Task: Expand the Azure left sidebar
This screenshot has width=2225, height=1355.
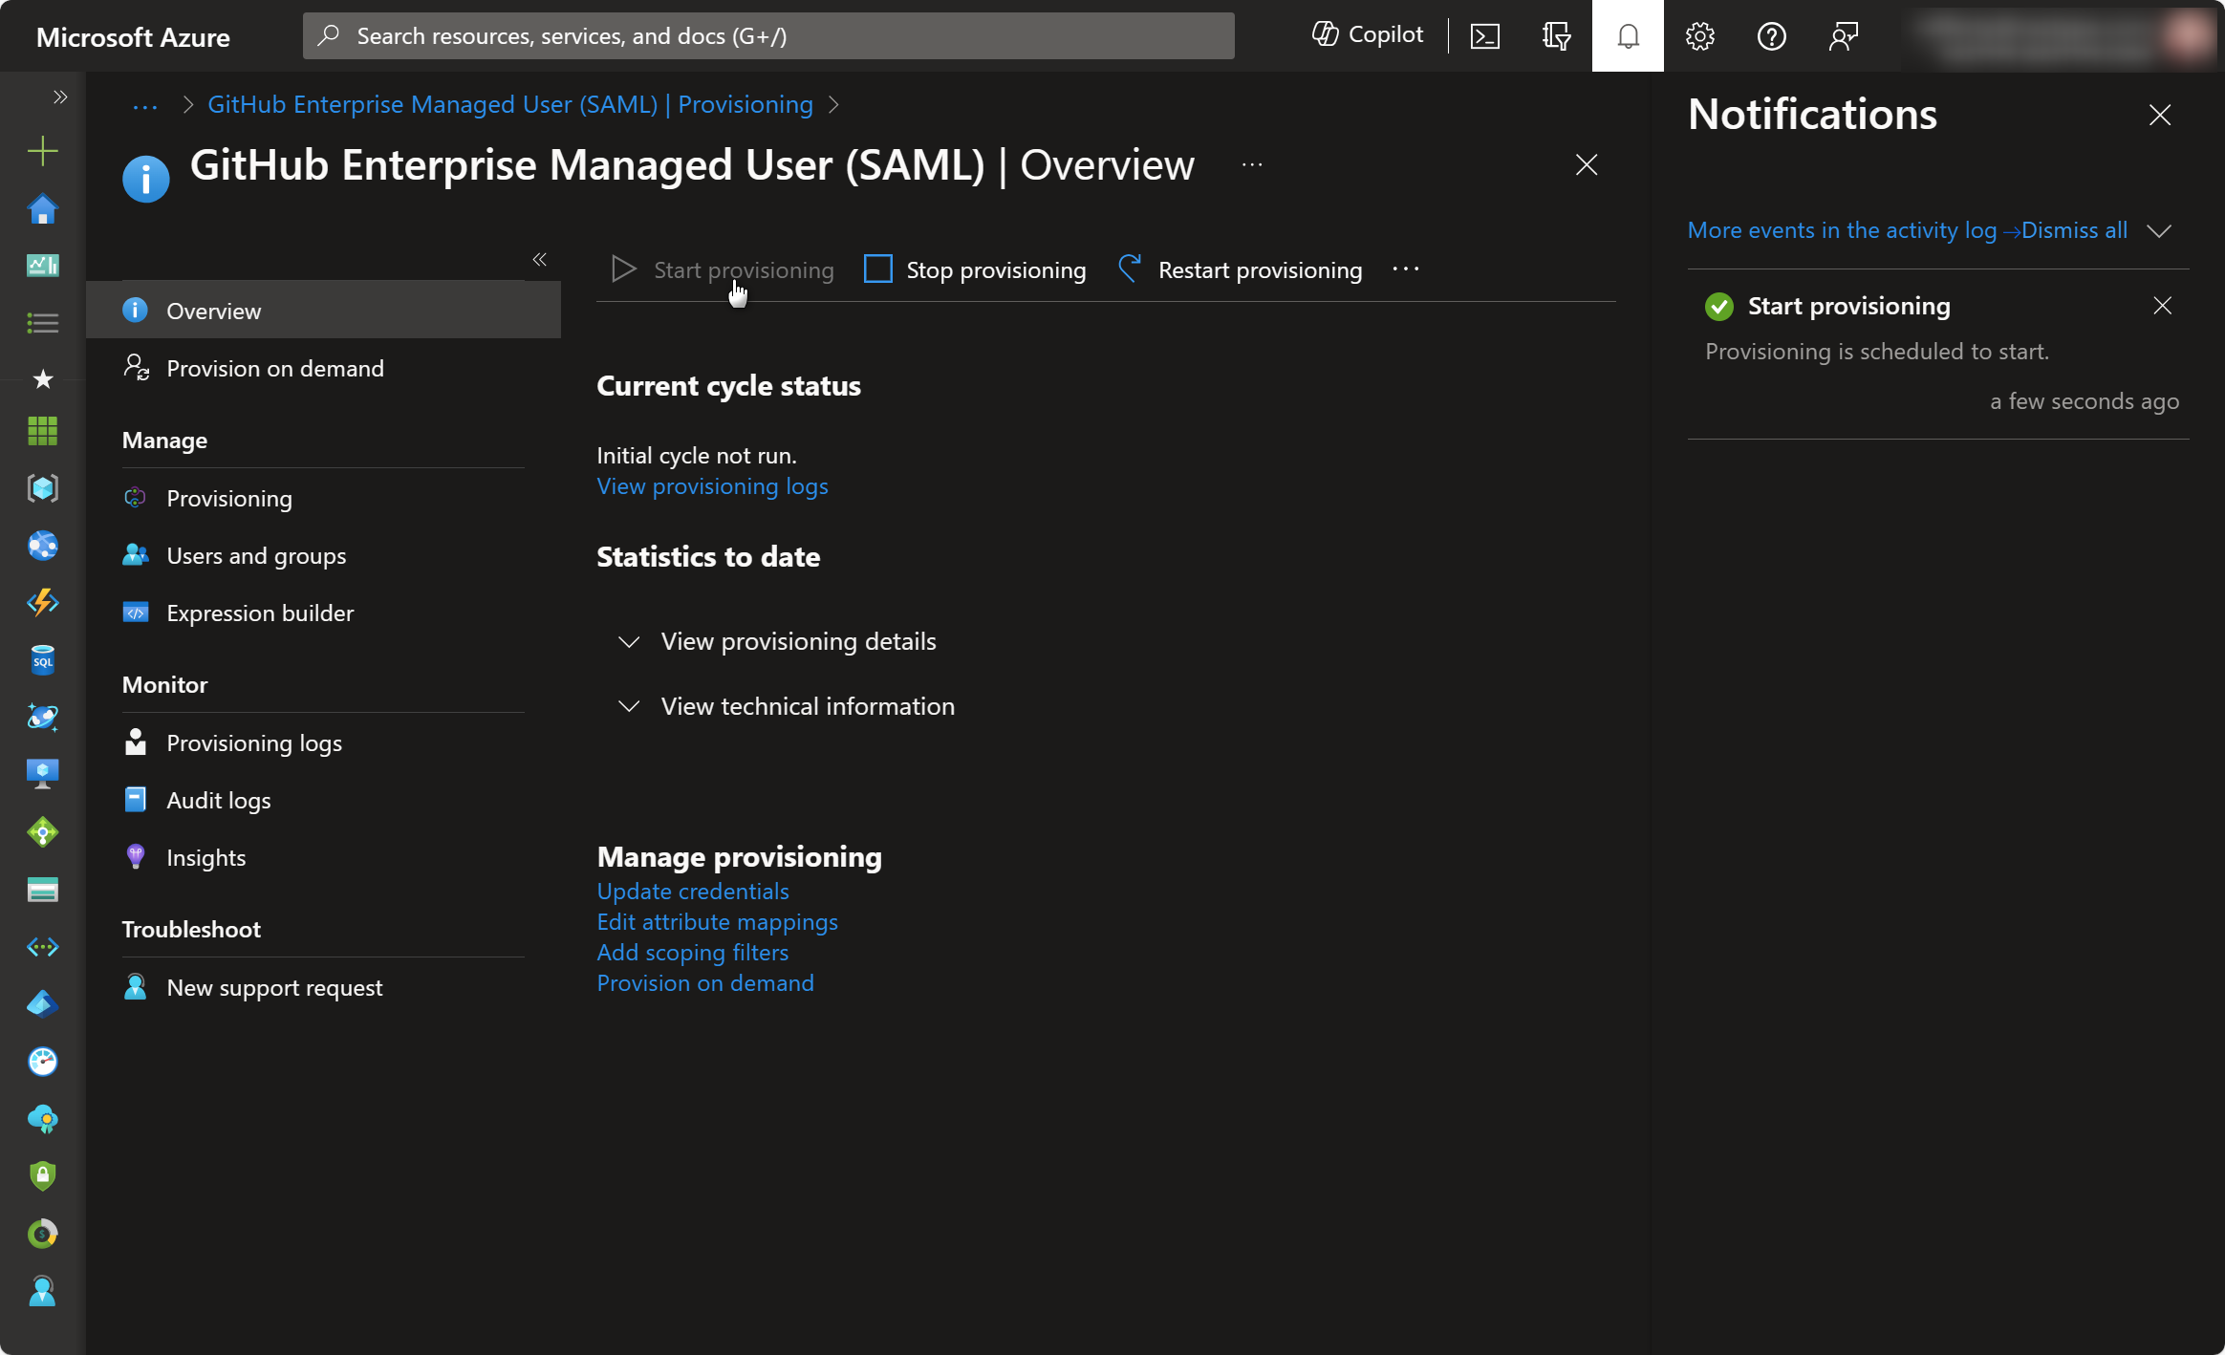Action: coord(60,97)
